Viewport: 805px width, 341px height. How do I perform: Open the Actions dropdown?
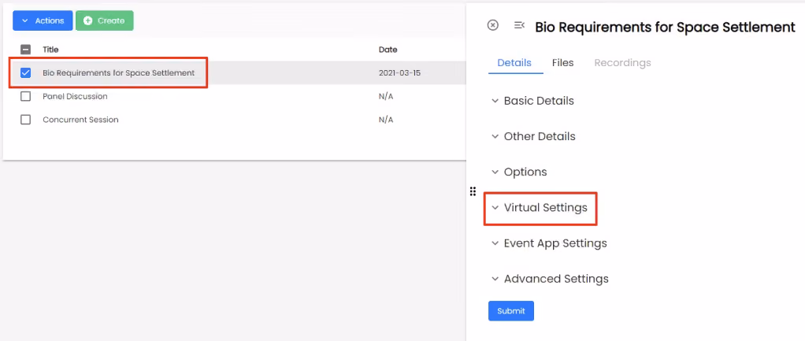tap(43, 20)
